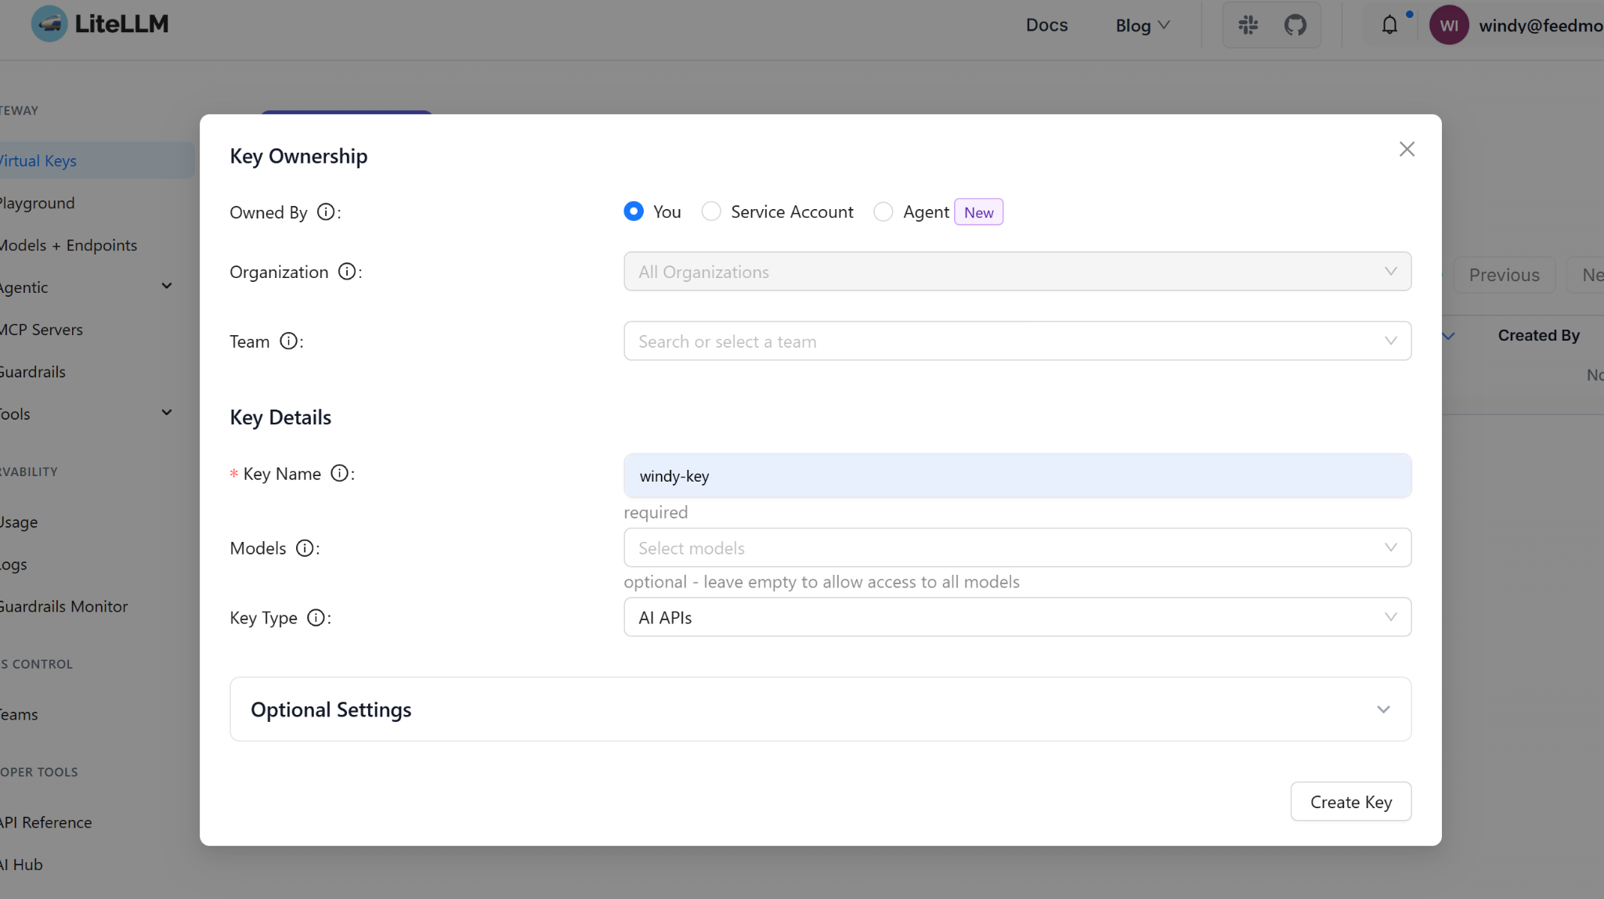Close the key creation dialog
The image size is (1604, 899).
1407,149
